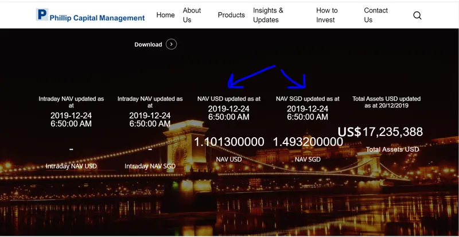Click the timestamp under NAV USD heading
This screenshot has width=459, height=237.
229,113
